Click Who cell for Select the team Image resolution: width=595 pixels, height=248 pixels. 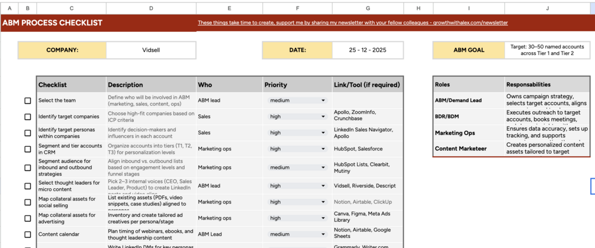click(x=229, y=101)
